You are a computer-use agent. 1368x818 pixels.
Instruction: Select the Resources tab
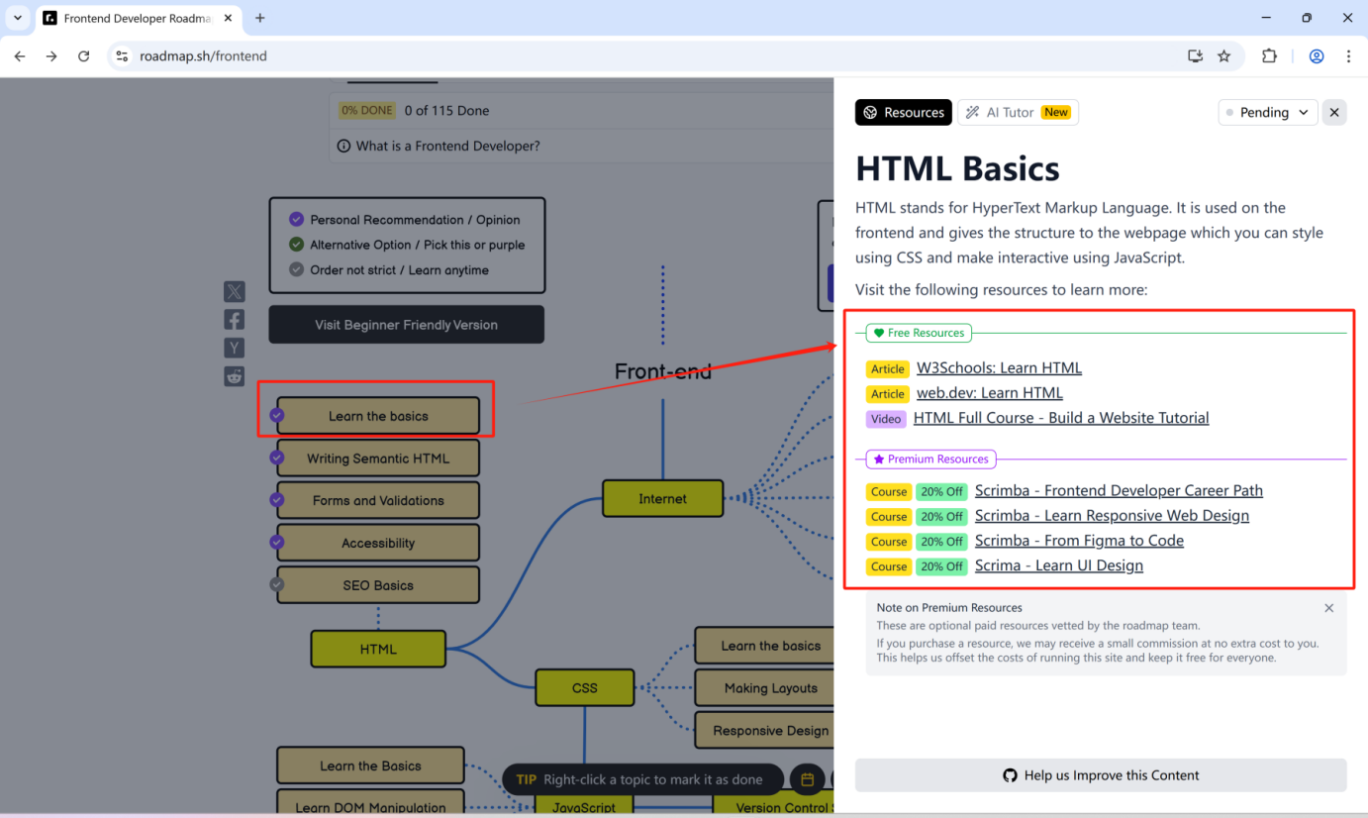904,112
